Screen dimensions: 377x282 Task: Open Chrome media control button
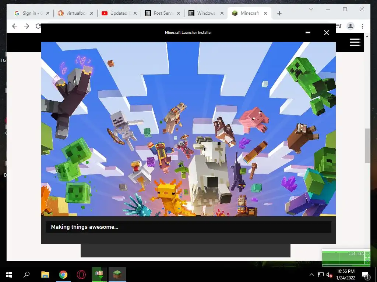point(339,26)
